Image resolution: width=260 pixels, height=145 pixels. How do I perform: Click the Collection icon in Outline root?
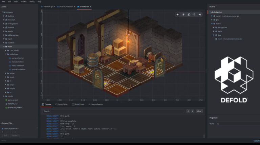point(212,12)
